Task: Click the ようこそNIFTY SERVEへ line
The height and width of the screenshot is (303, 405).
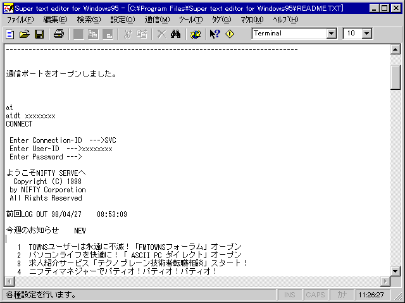Action: click(46, 173)
